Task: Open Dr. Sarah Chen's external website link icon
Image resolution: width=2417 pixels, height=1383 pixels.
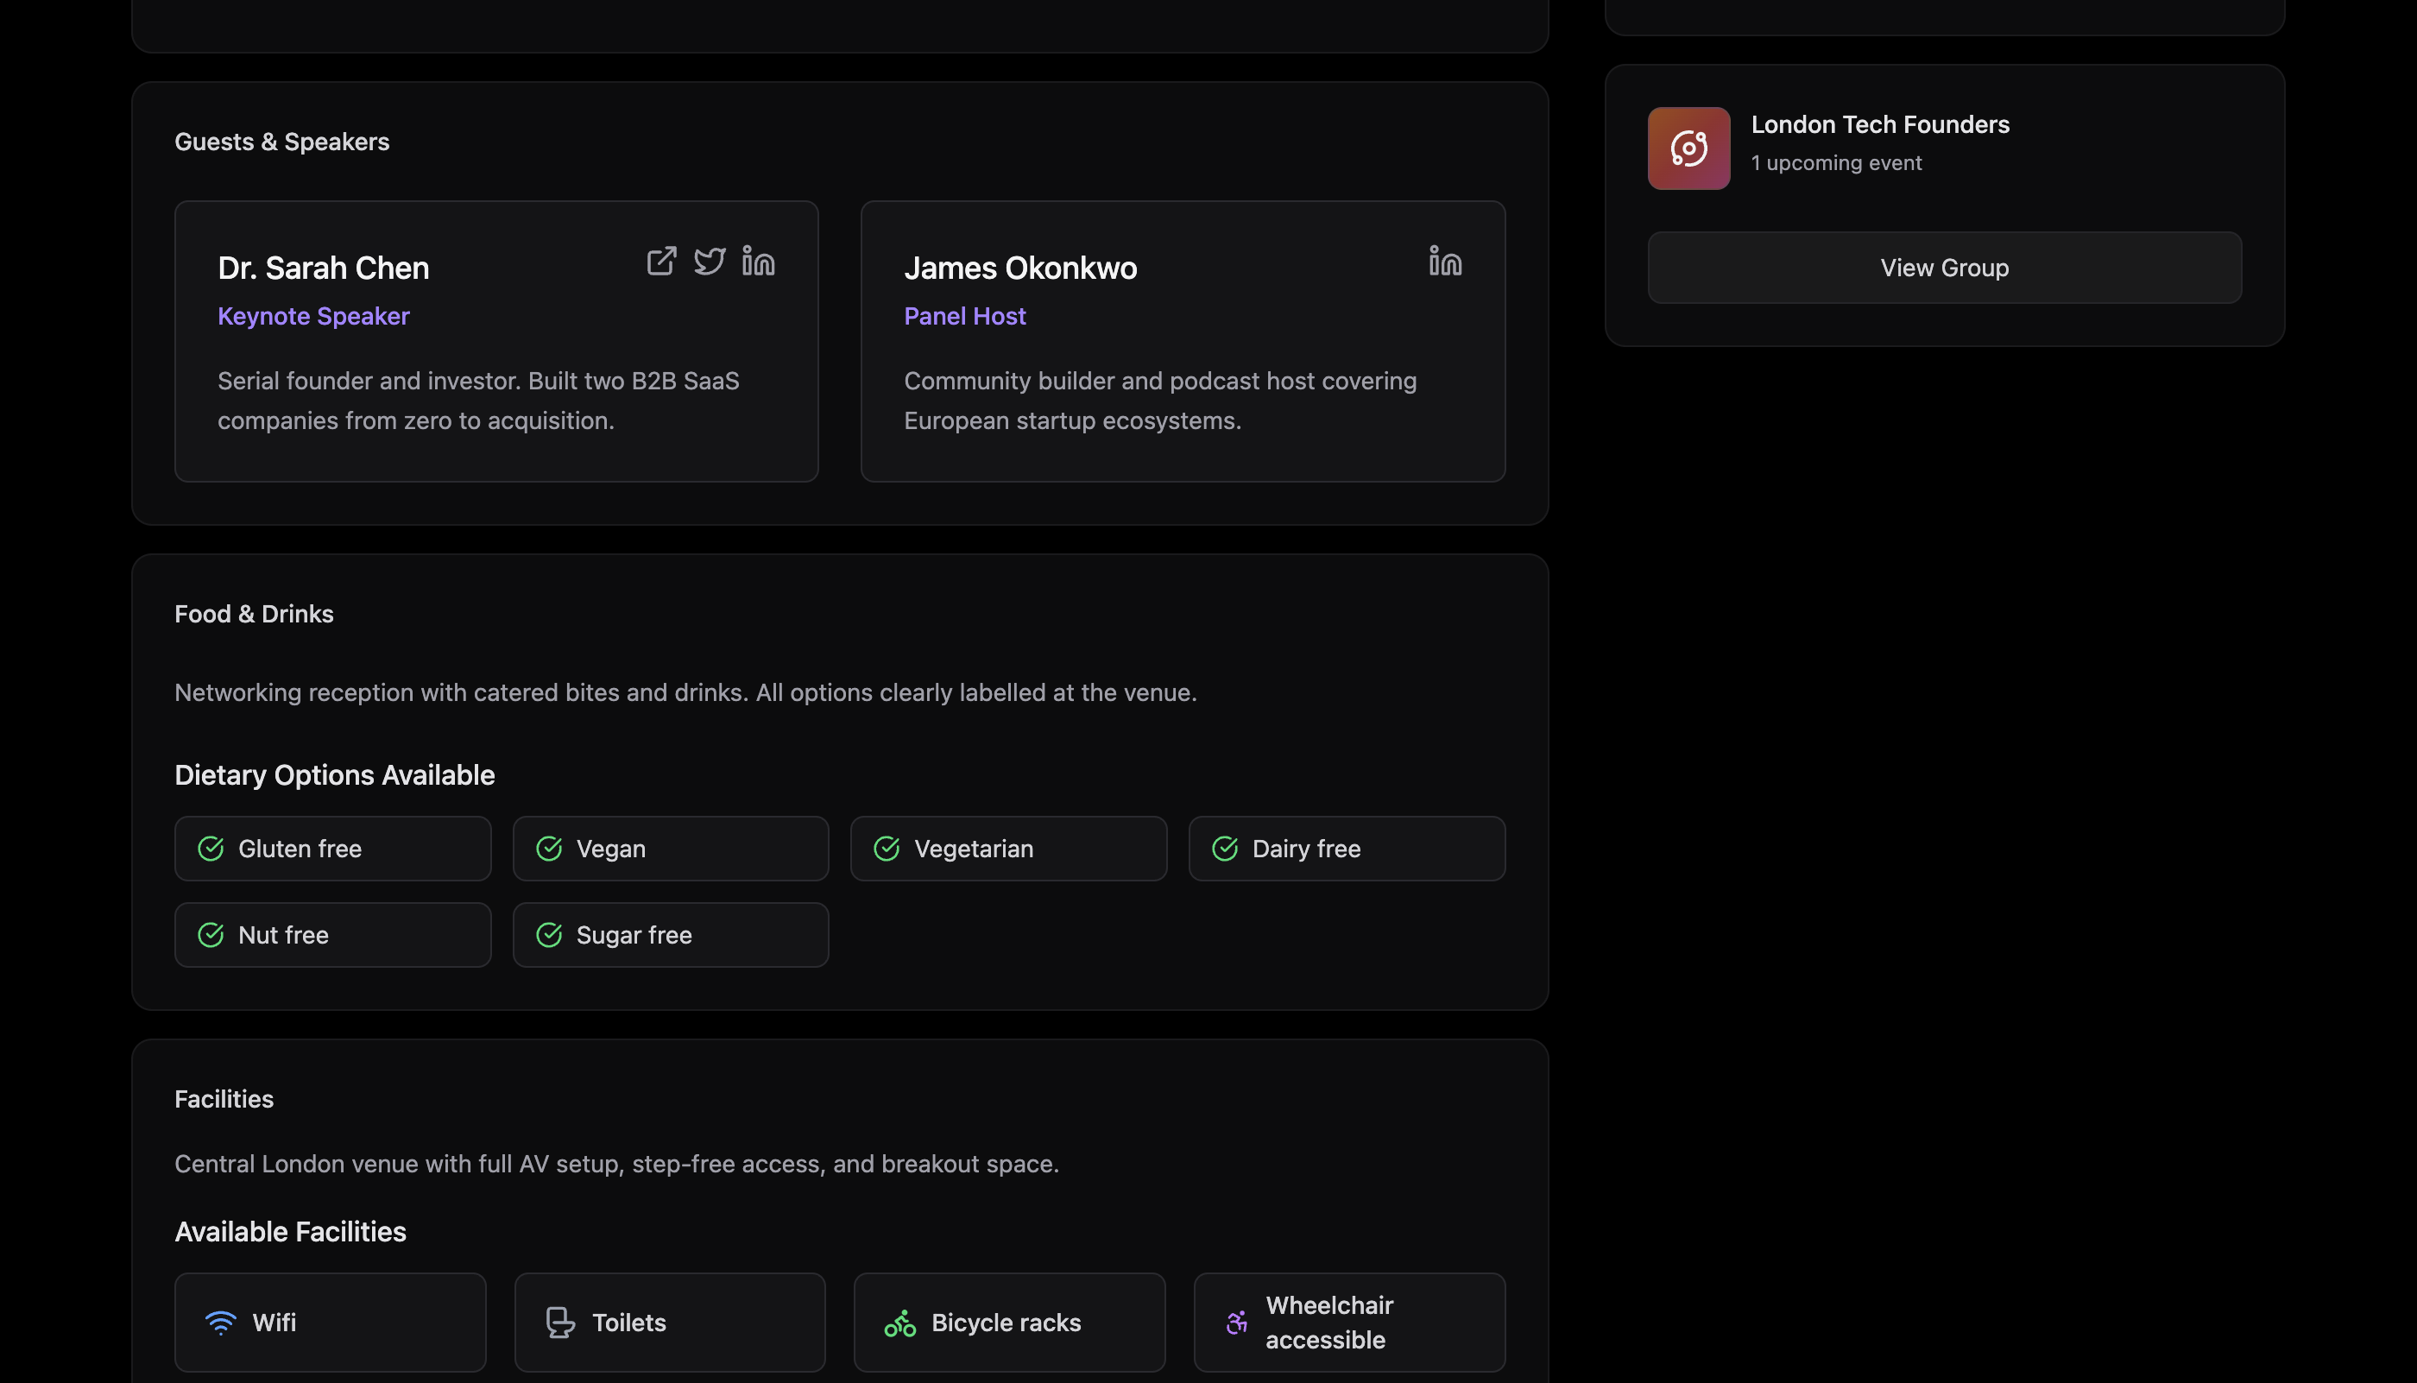Action: tap(662, 260)
